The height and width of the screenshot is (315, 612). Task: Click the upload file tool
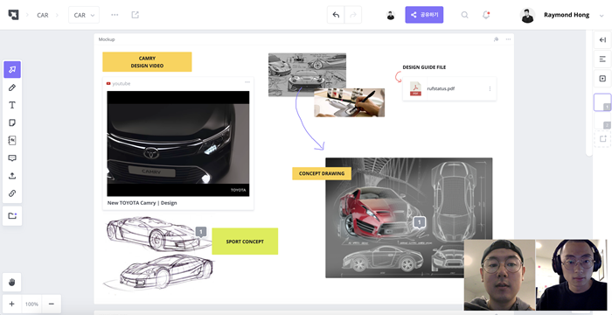(12, 176)
